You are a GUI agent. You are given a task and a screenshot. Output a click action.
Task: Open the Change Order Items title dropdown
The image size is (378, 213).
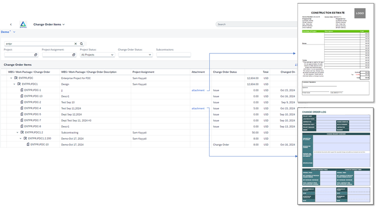49,24
